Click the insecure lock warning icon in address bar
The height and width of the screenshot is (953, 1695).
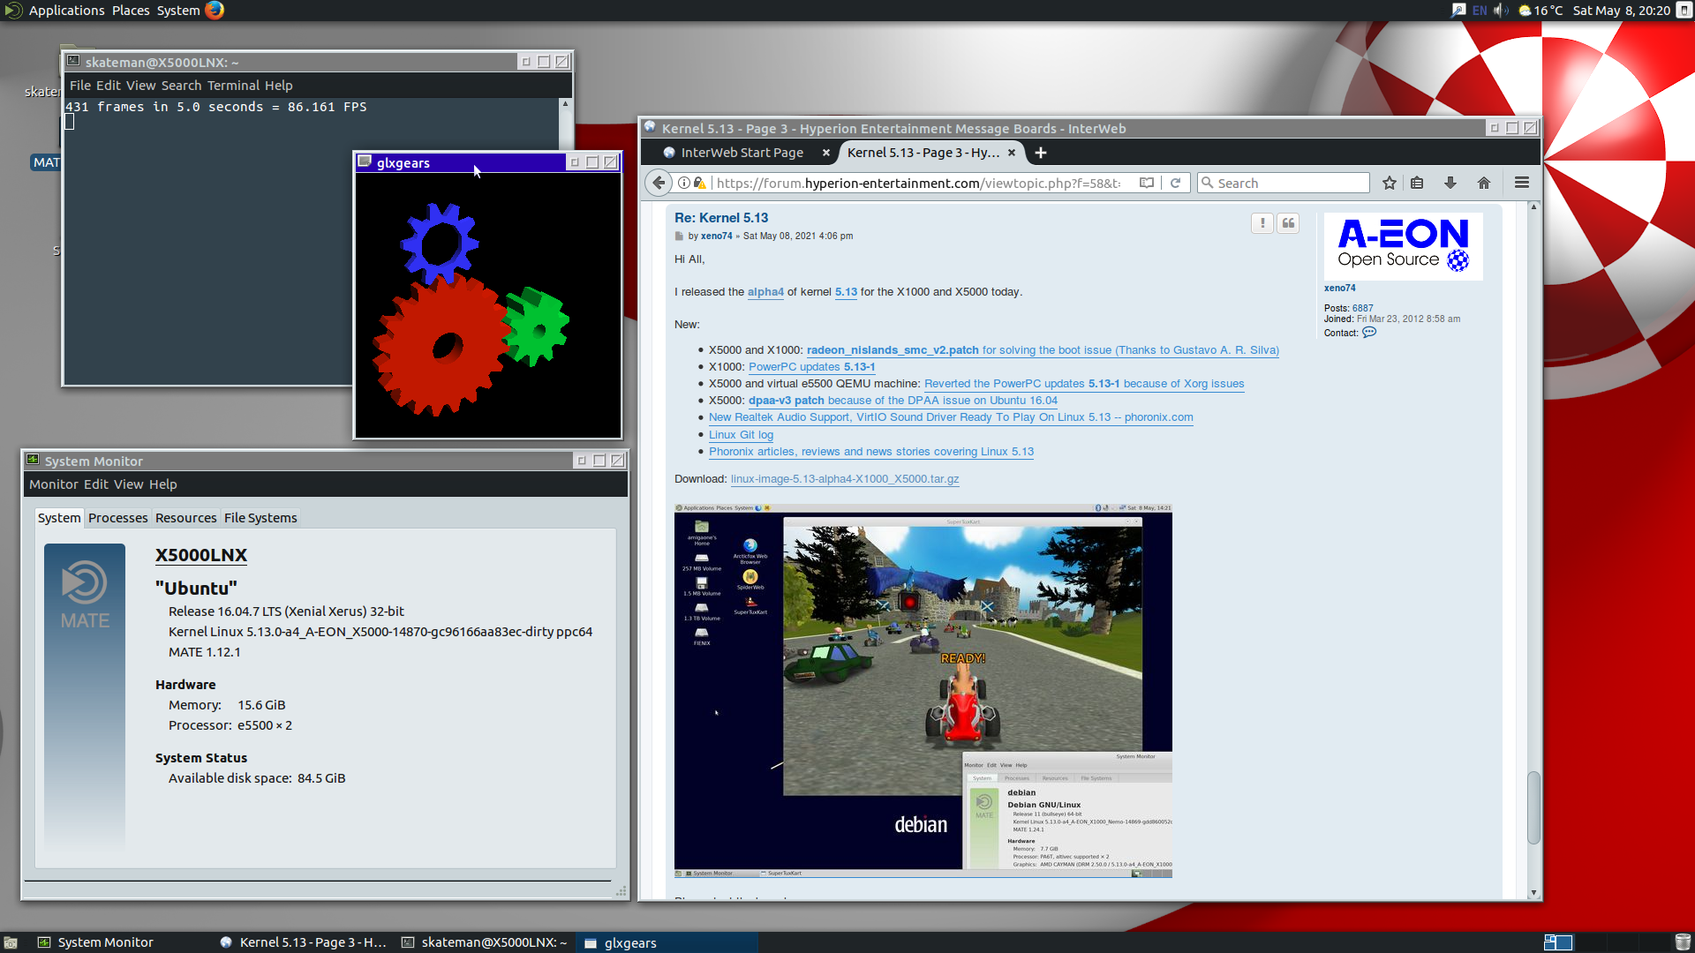coord(700,183)
